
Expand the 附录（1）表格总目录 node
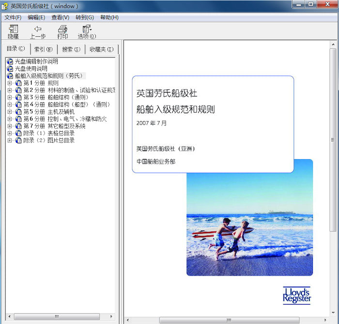(x=10, y=133)
